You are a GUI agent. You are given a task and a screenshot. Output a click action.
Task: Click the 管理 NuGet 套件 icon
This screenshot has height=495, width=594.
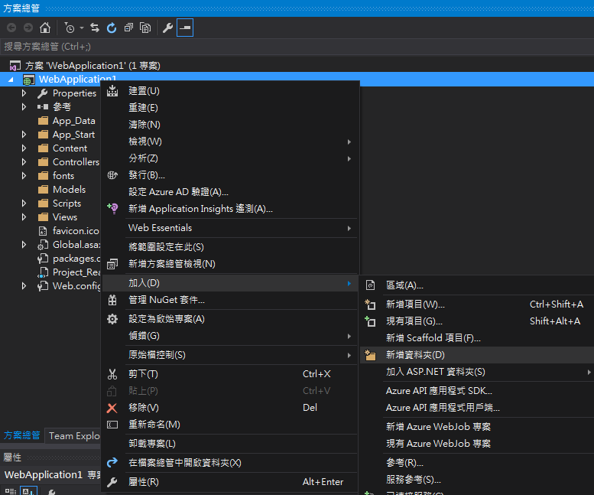[x=112, y=300]
